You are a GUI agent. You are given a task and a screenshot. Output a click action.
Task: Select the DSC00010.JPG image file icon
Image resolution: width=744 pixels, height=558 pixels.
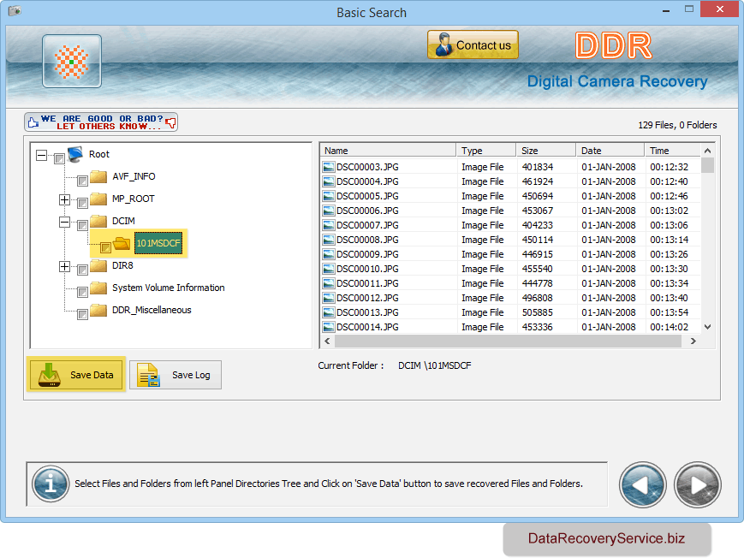329,269
